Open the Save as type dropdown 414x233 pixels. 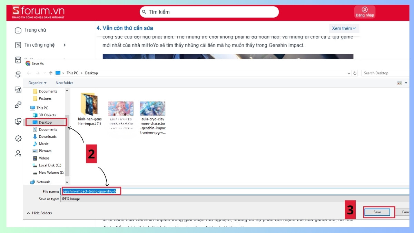pos(235,199)
